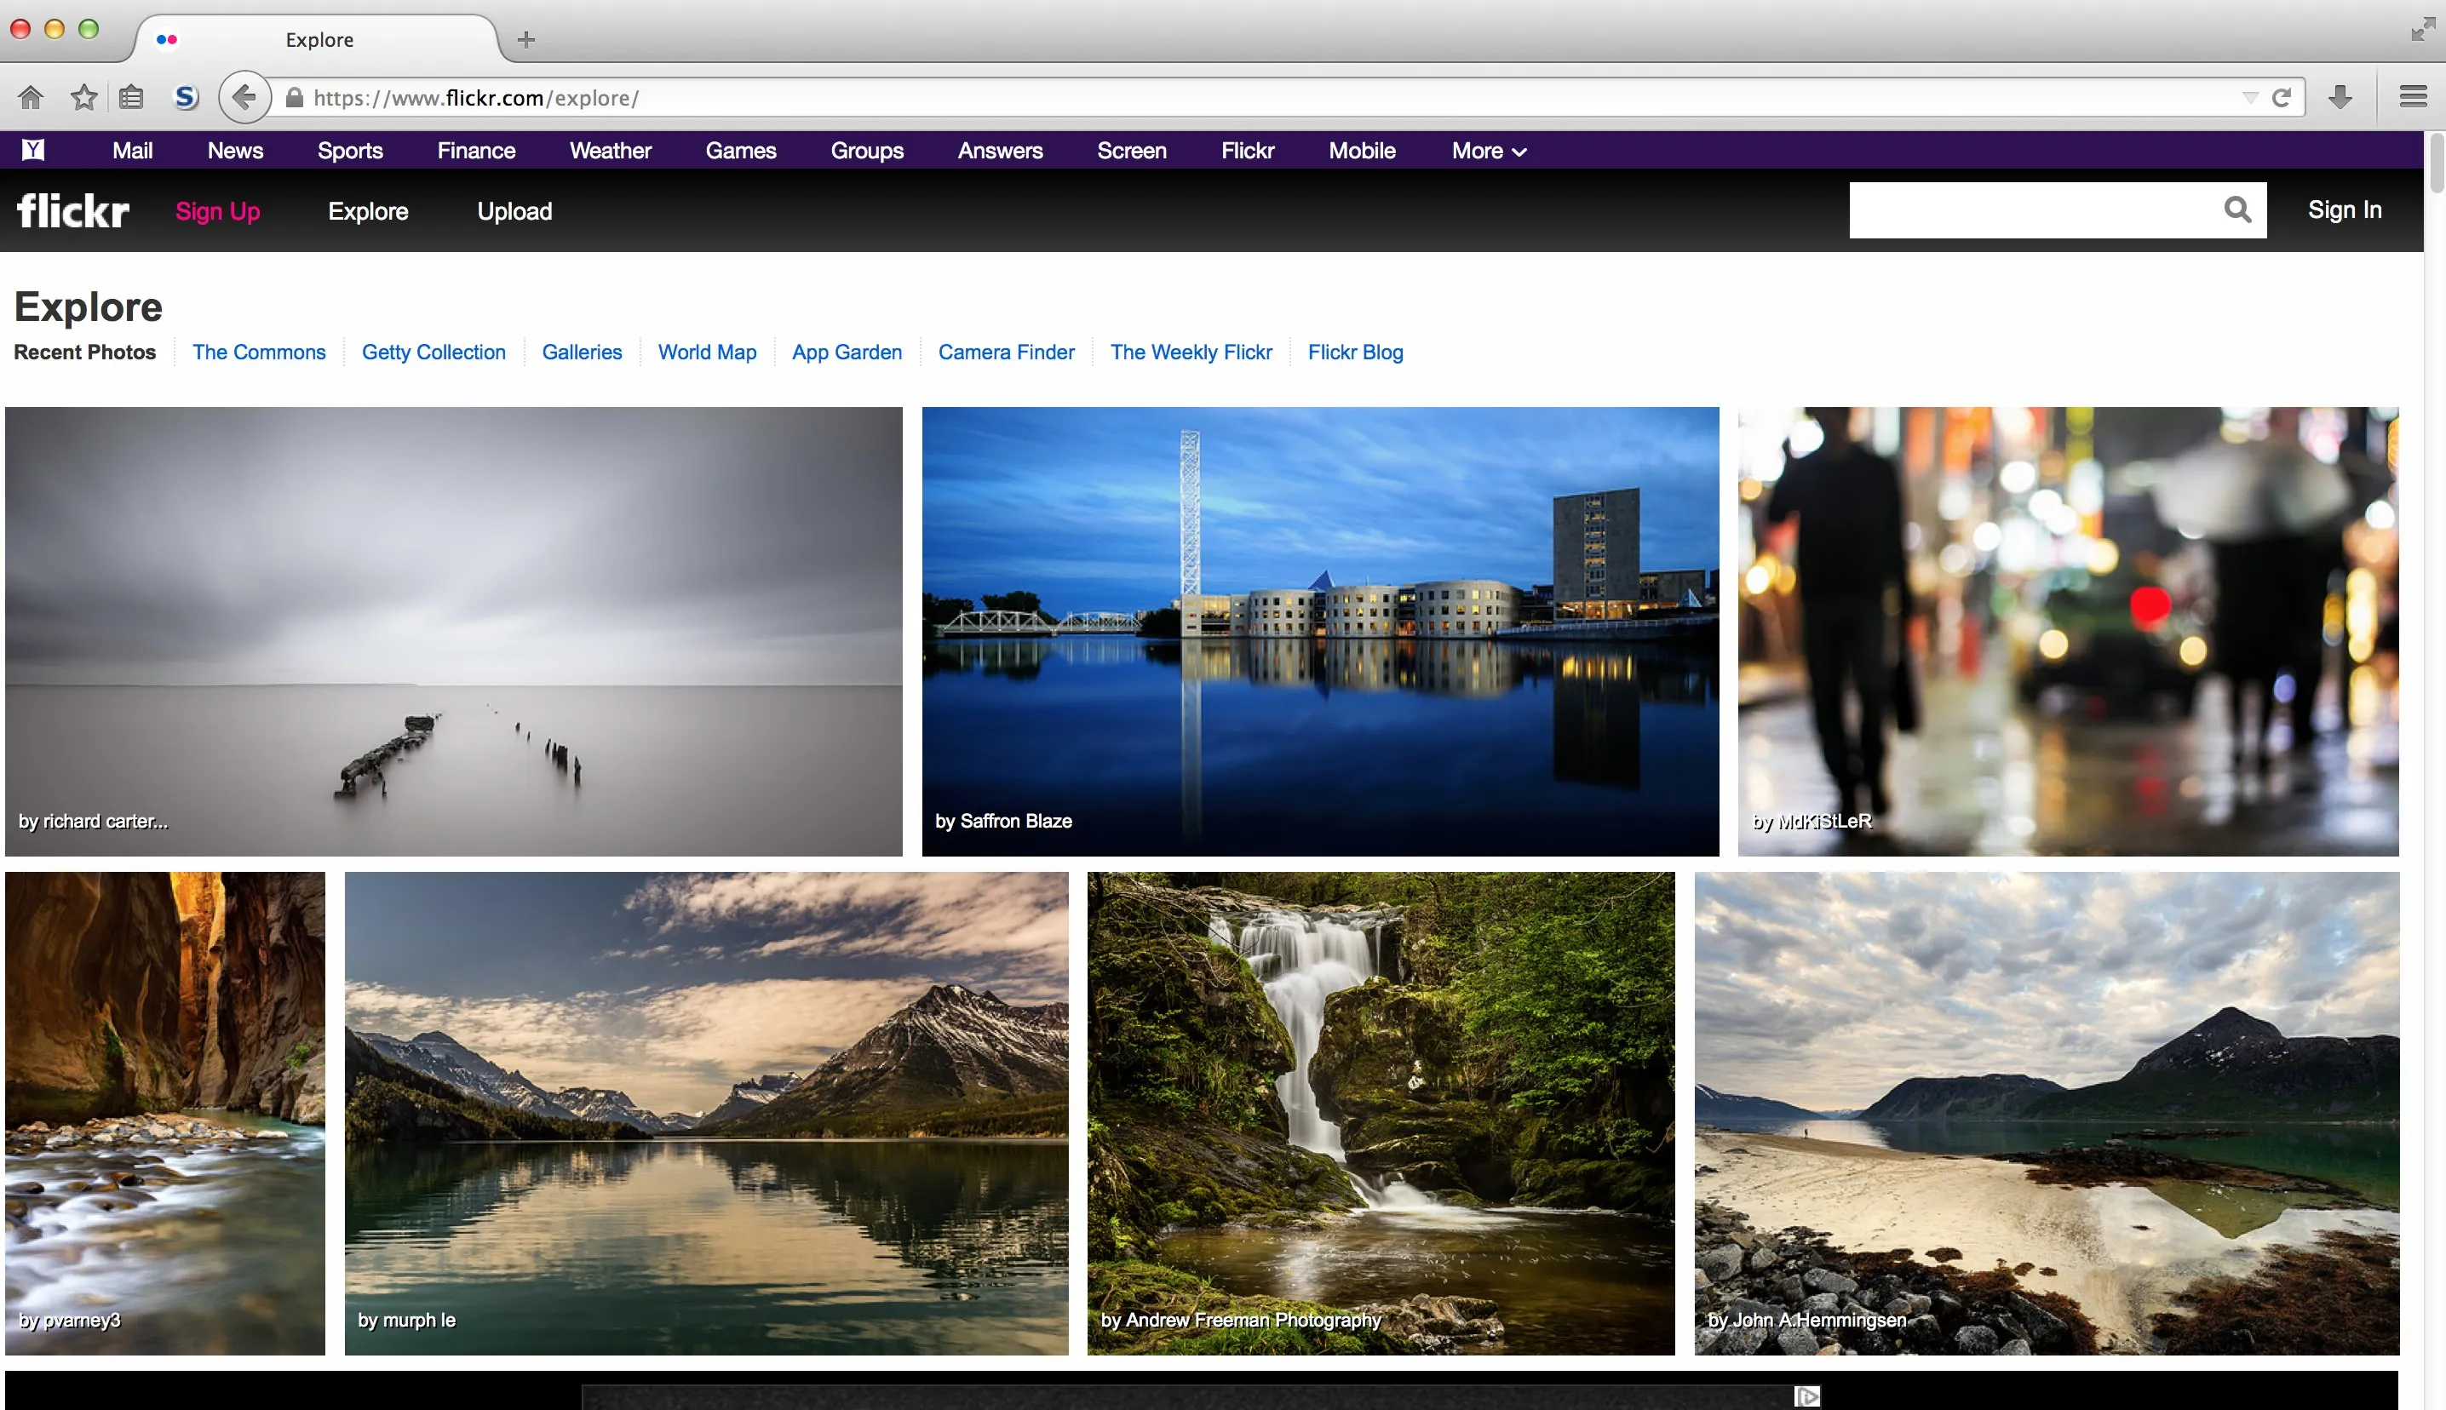2446x1410 pixels.
Task: Expand the More dropdown in Yahoo bar
Action: [1490, 151]
